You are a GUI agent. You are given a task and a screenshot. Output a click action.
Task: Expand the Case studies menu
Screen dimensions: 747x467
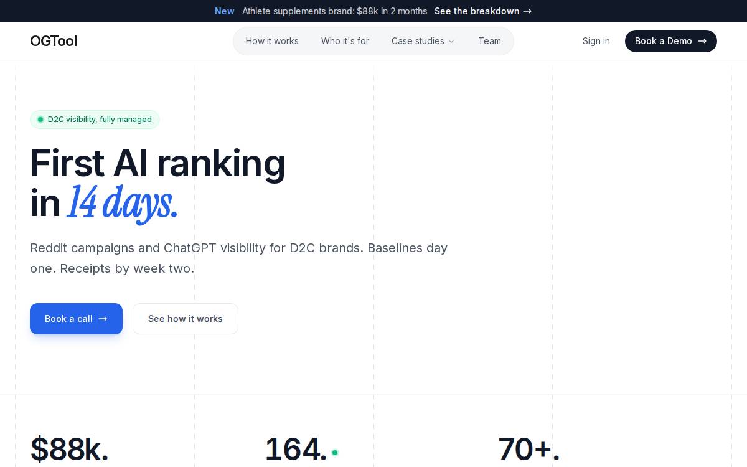[423, 41]
